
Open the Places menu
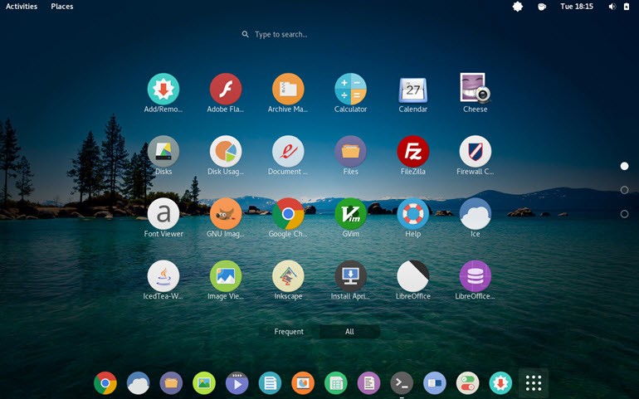[x=62, y=6]
